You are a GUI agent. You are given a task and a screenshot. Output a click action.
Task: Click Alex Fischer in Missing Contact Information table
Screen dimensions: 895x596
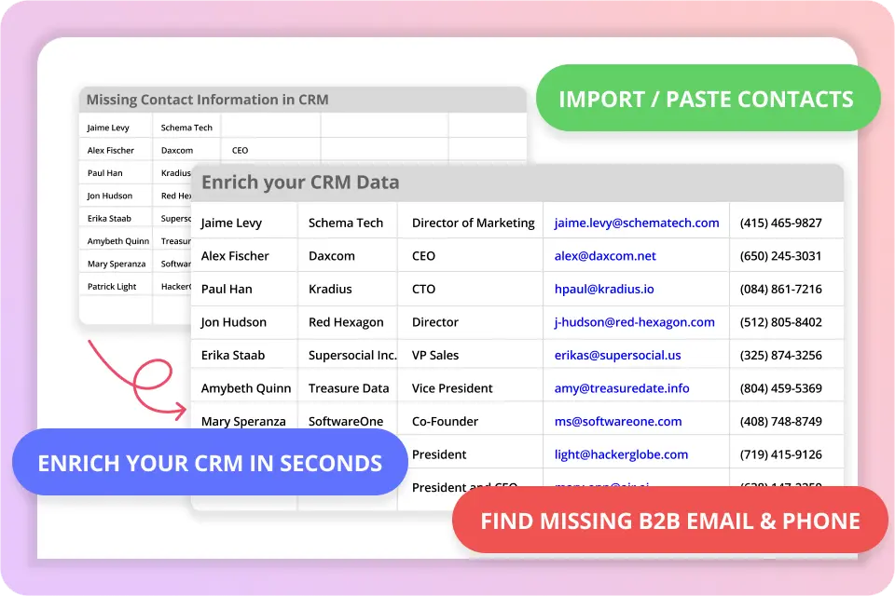(111, 151)
